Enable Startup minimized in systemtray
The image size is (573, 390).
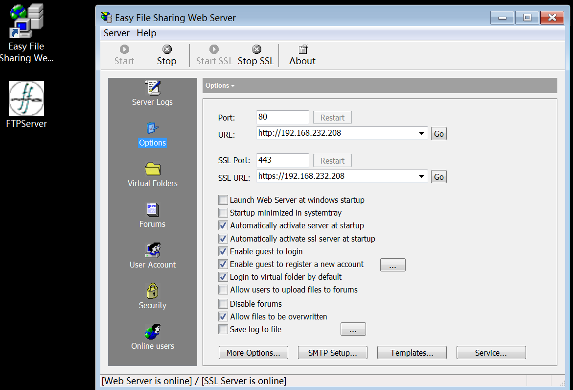click(x=223, y=213)
